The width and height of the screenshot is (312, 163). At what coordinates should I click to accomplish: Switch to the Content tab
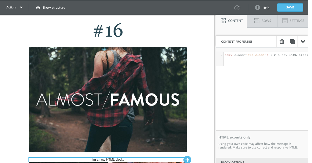coord(232,21)
